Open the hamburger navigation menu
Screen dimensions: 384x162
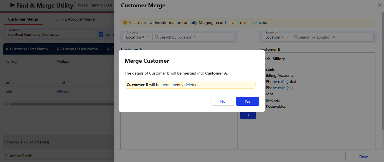tap(4, 5)
